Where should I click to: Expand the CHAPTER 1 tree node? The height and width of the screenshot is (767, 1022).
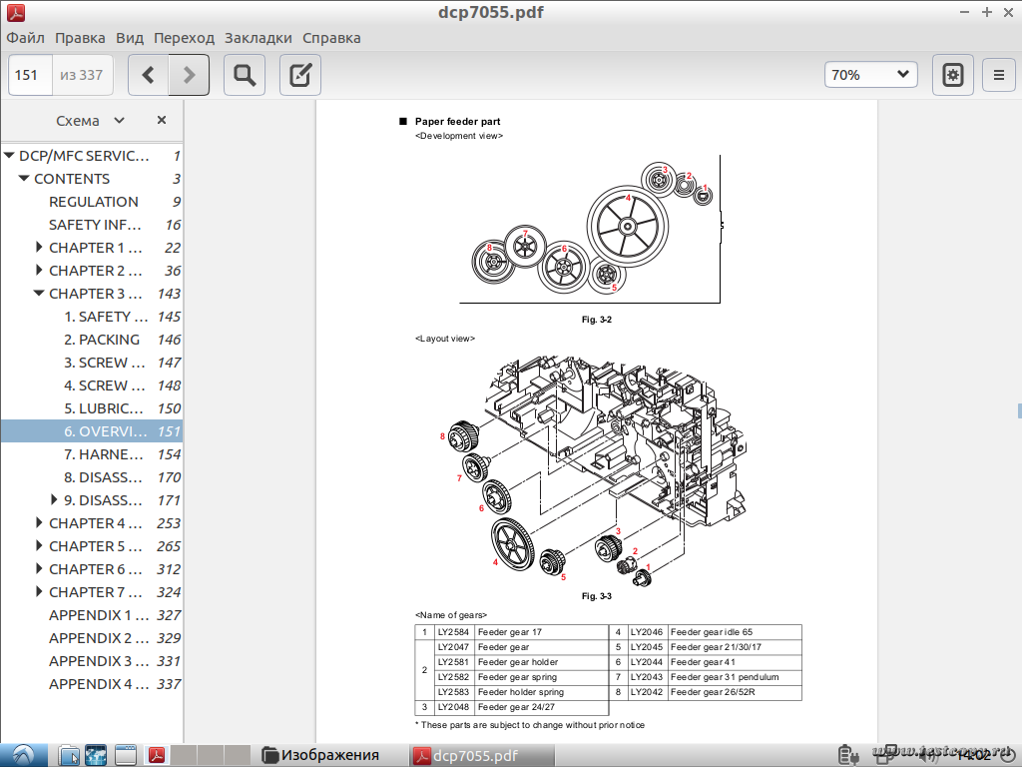(39, 248)
